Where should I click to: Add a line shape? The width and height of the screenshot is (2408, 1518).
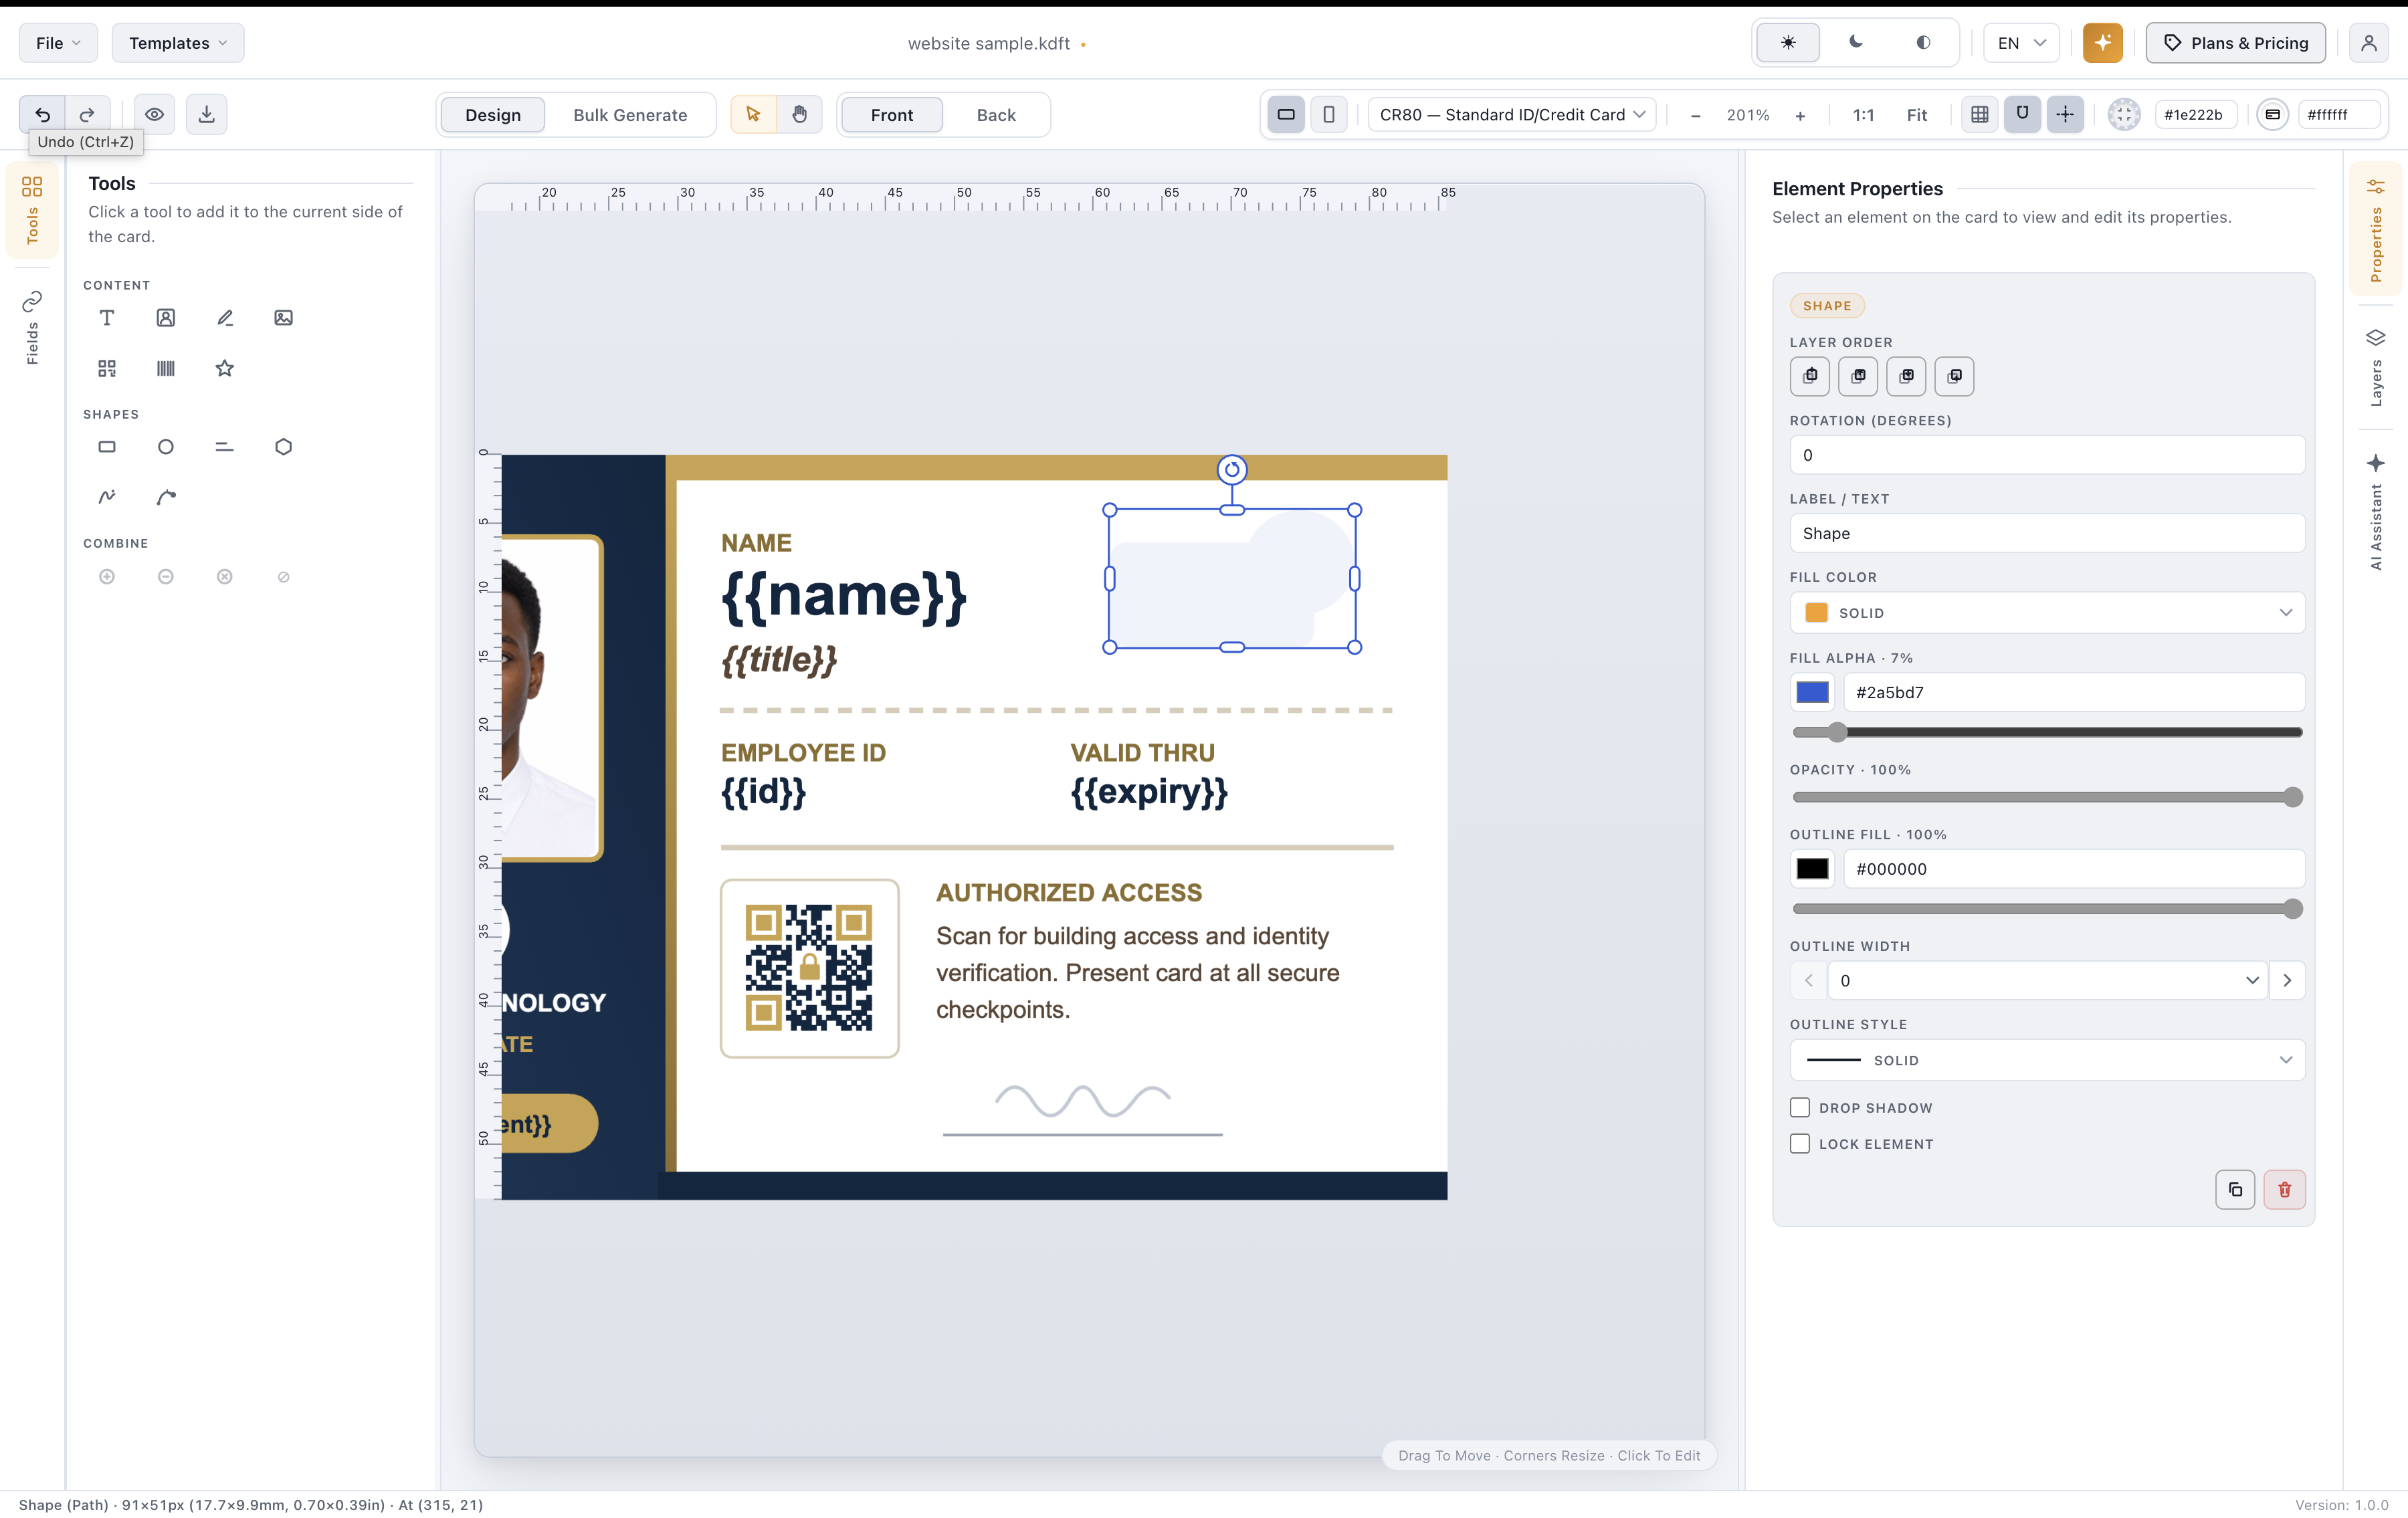click(225, 447)
